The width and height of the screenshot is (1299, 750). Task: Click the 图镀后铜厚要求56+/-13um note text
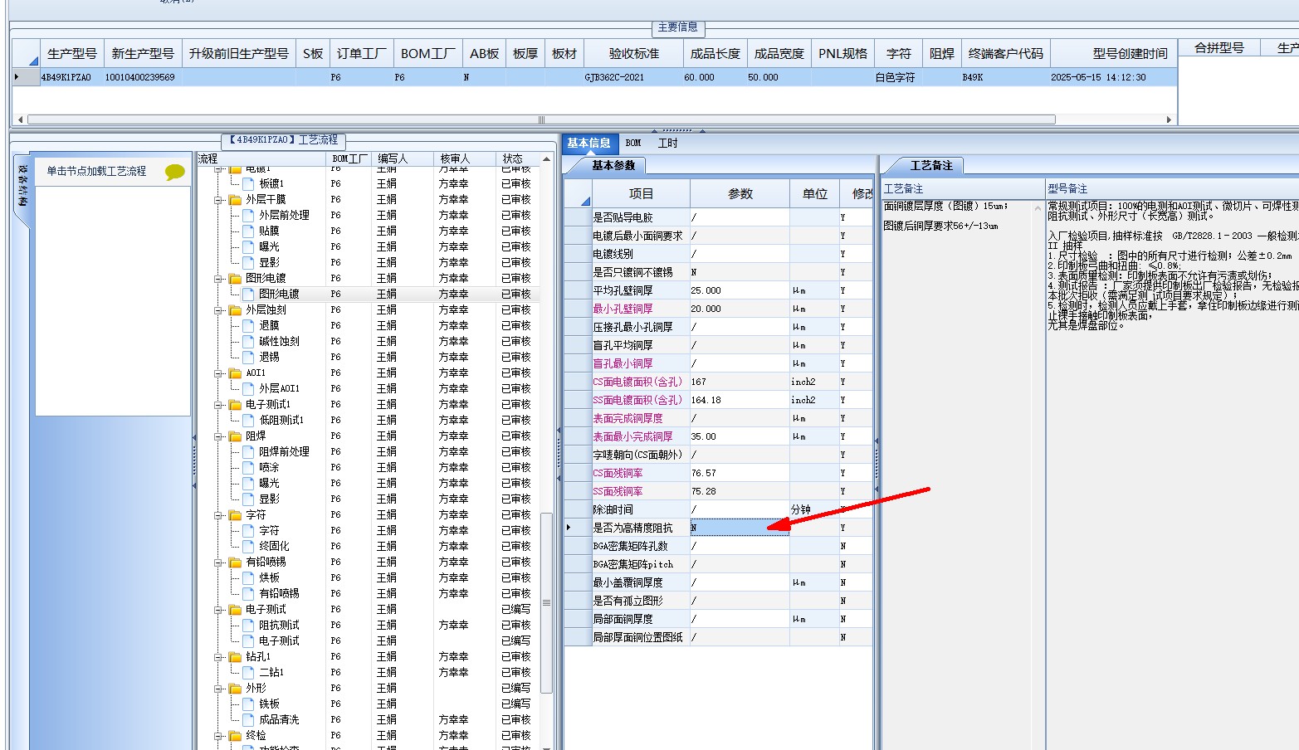tap(940, 226)
